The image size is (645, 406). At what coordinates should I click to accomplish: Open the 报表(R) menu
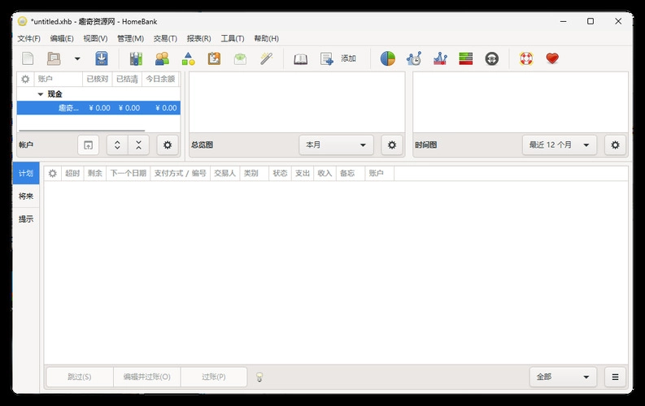coord(198,38)
